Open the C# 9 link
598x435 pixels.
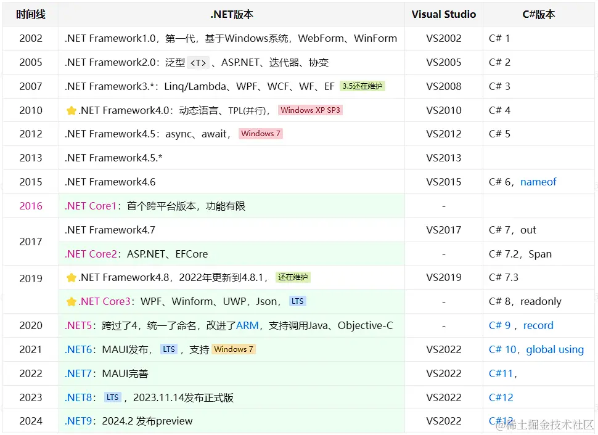tap(499, 325)
